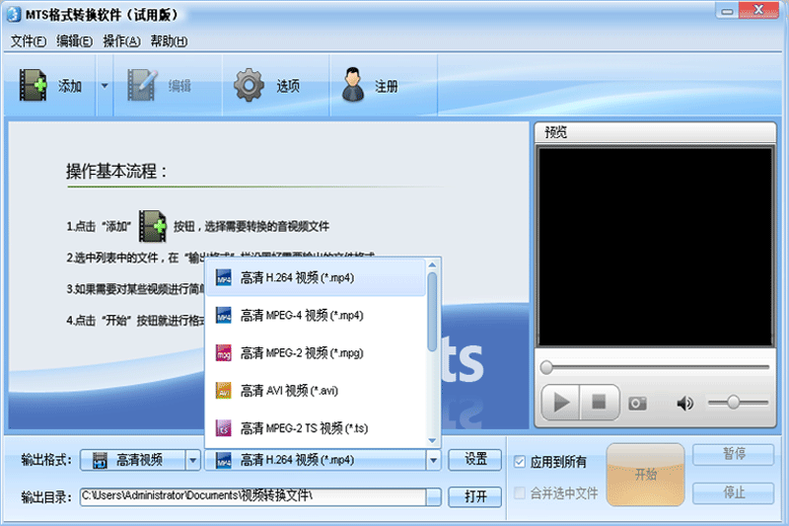Image resolution: width=789 pixels, height=526 pixels.
Task: Click the preview seek slider handle
Action: click(546, 367)
